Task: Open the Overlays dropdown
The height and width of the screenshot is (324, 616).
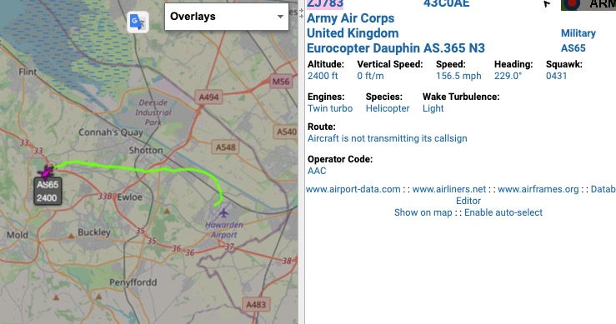Action: coord(227,17)
